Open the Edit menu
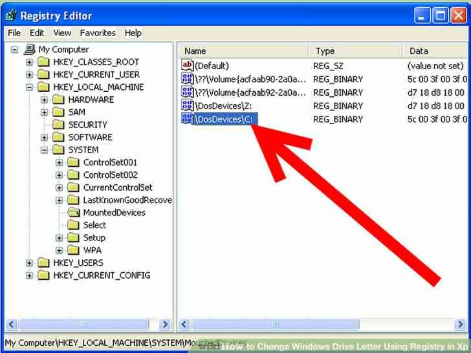471x353 pixels. coord(37,33)
